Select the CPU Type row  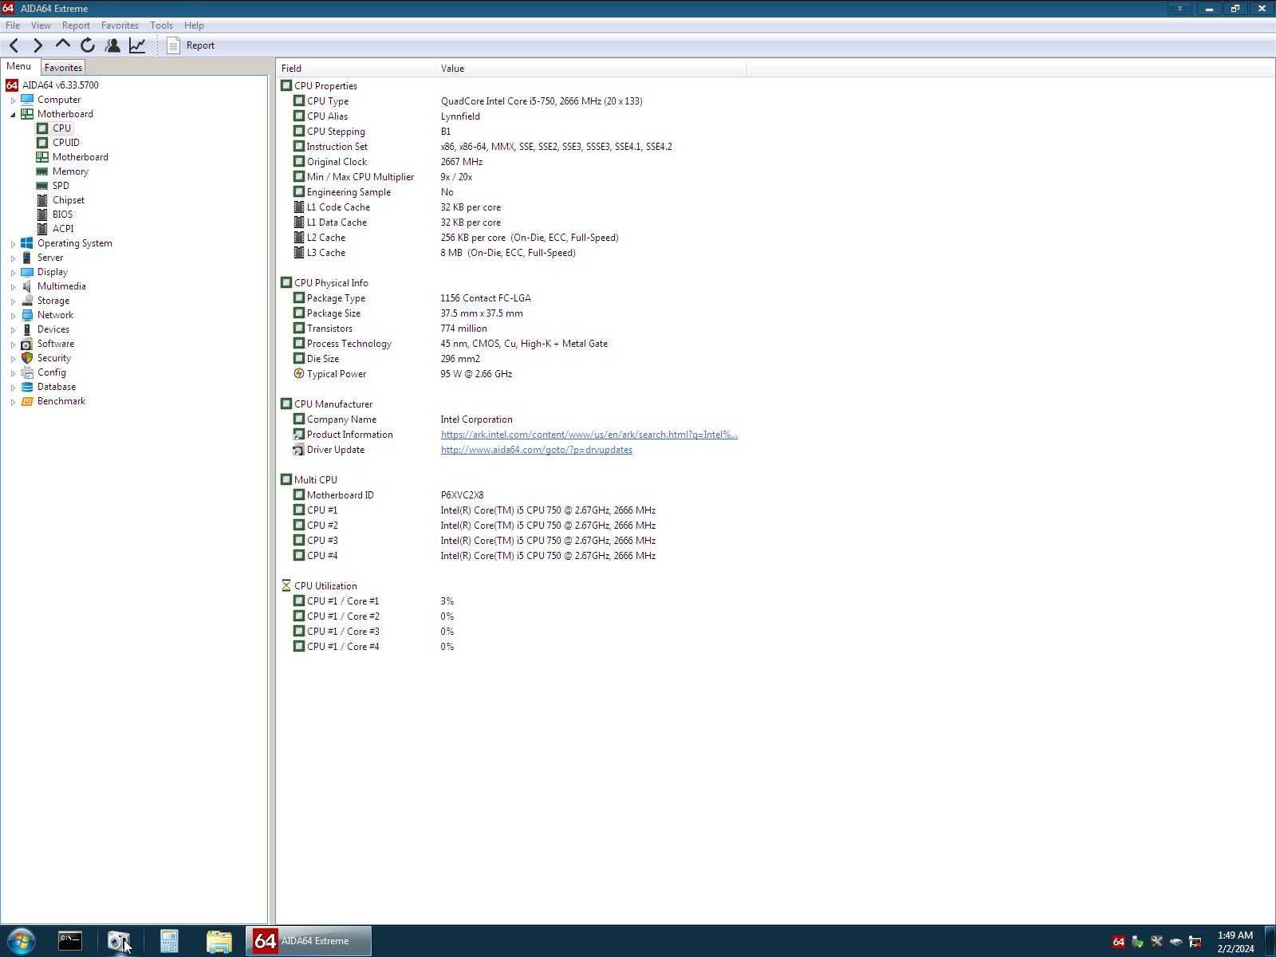point(510,101)
